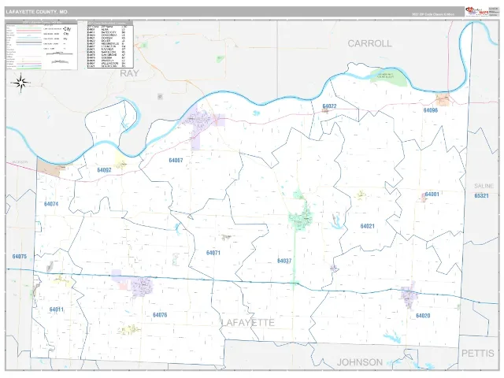
Task: Click the brown area left of 64097
Action: click(48, 167)
